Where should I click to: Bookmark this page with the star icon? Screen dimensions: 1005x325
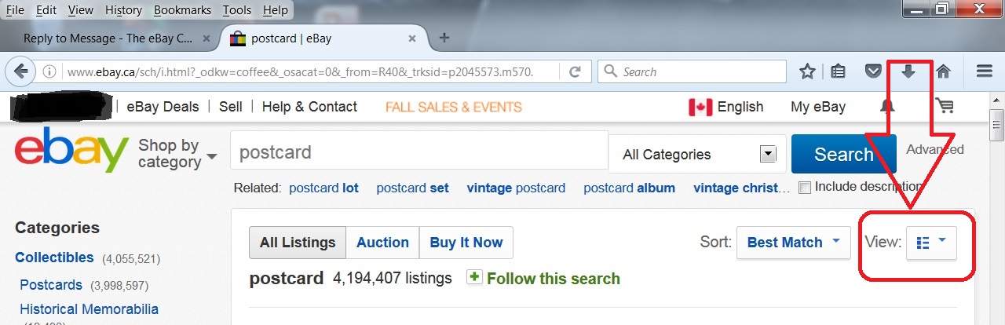[x=807, y=71]
